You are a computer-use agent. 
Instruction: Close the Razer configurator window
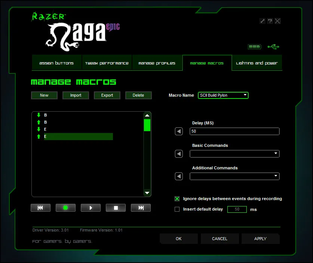coord(277,21)
